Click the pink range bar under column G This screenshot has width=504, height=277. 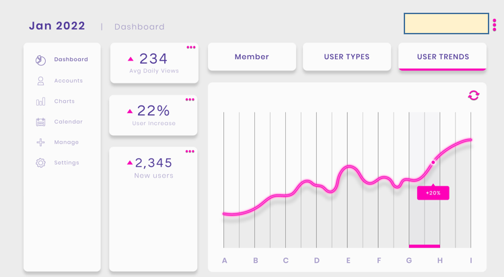point(424,246)
